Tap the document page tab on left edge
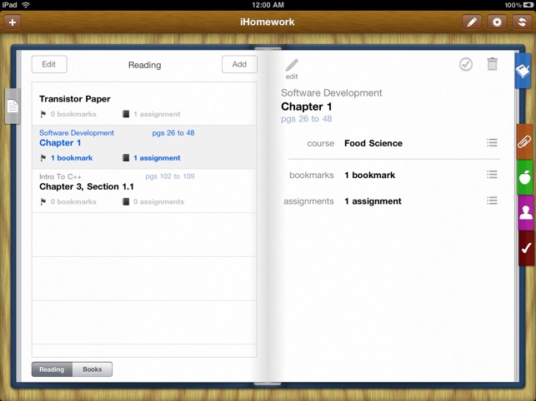This screenshot has height=401, width=536. 13,106
